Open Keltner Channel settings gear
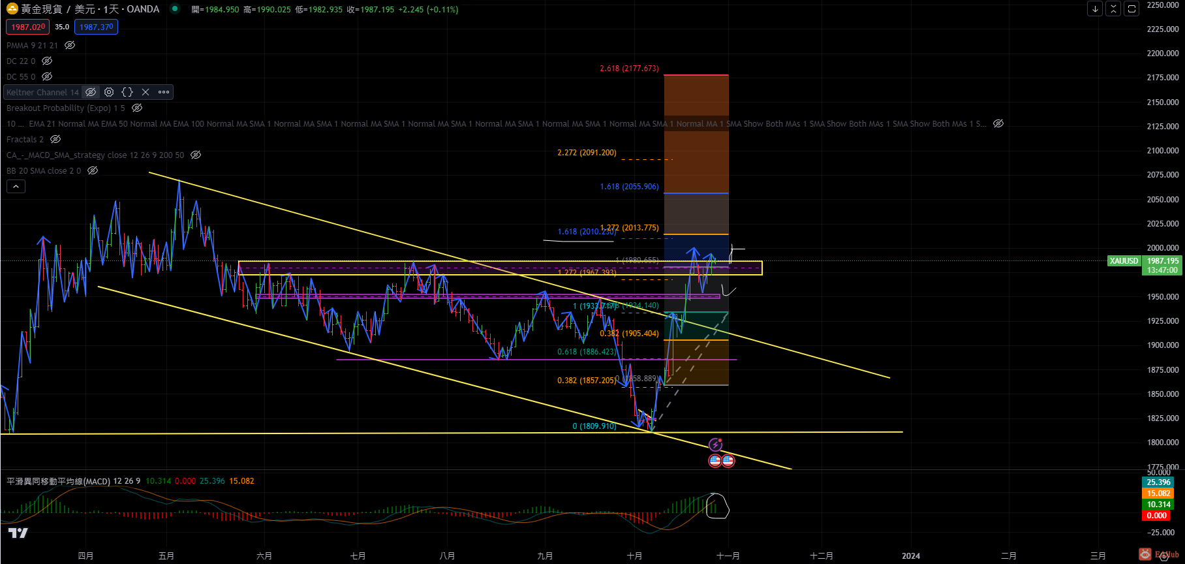 [x=109, y=92]
